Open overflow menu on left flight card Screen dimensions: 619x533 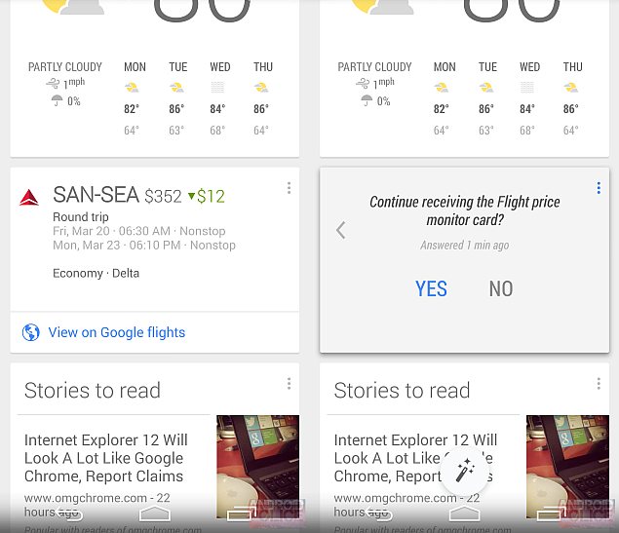tap(289, 188)
